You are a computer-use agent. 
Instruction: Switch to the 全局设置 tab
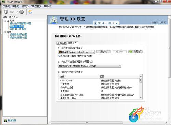click(62, 43)
